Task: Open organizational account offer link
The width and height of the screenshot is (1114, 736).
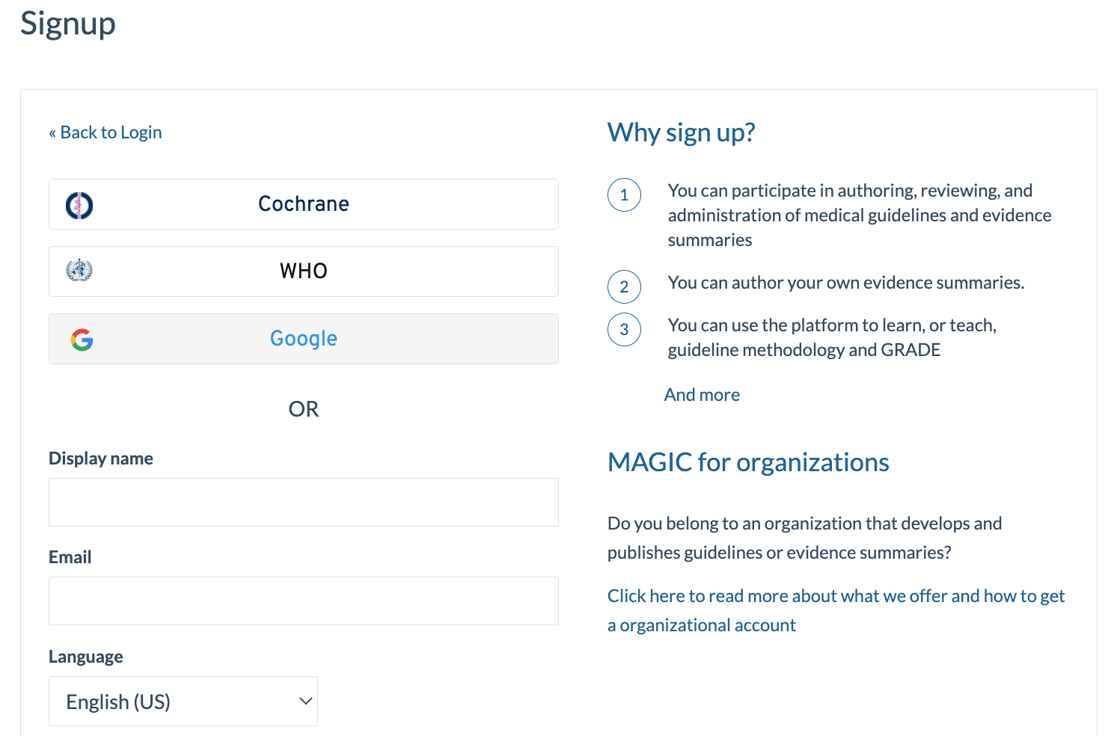Action: 836,610
